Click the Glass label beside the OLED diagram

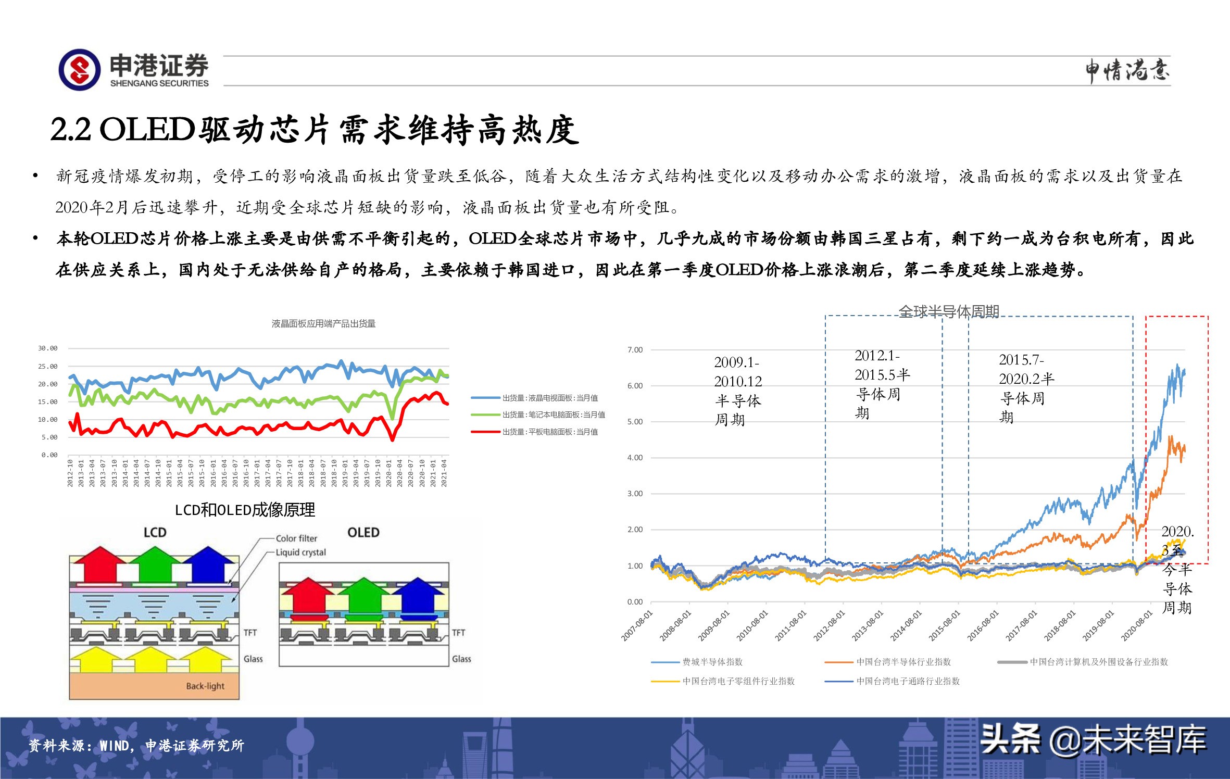pos(461,659)
